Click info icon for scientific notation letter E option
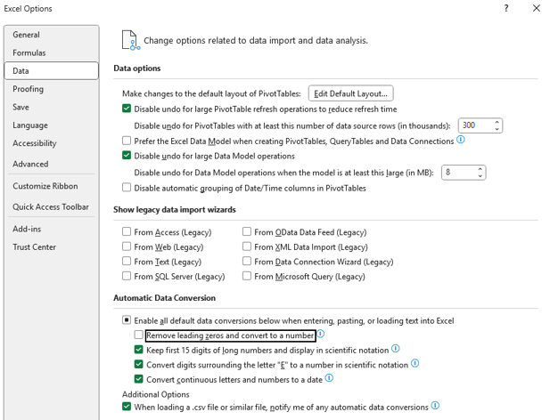The height and width of the screenshot is (420, 550). pos(415,363)
